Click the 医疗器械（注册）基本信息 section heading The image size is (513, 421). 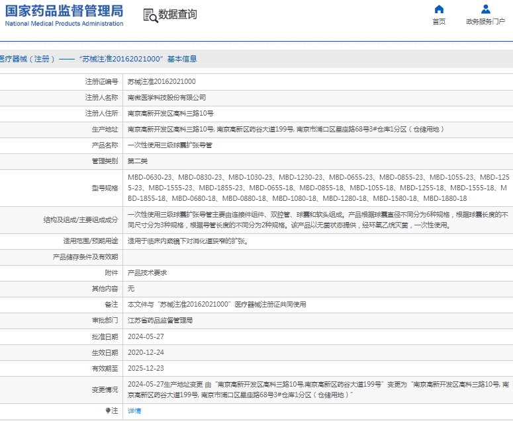coord(98,59)
